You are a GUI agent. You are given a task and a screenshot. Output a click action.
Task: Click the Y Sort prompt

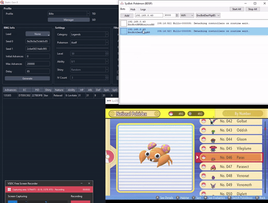point(197,198)
